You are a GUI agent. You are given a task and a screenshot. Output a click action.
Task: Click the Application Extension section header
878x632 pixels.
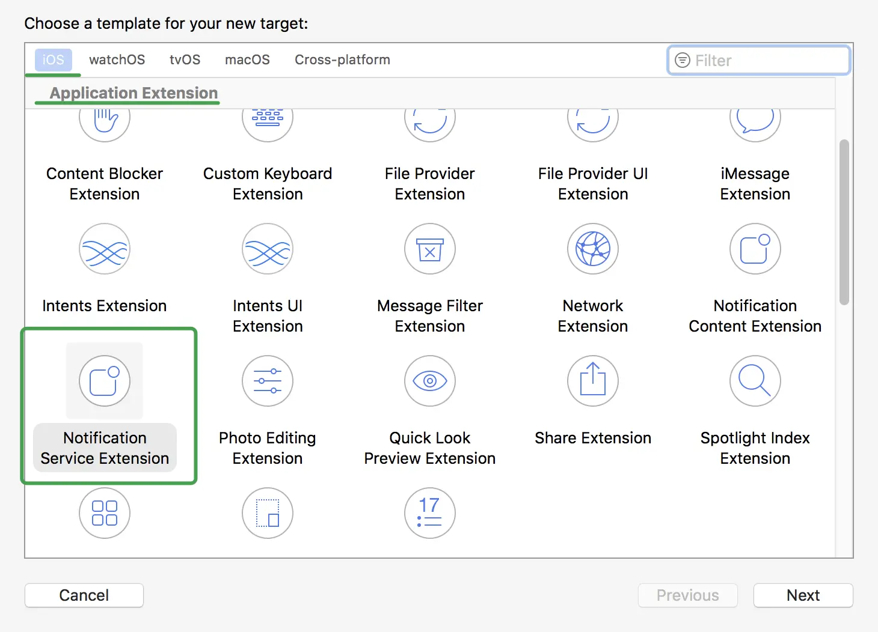[134, 93]
